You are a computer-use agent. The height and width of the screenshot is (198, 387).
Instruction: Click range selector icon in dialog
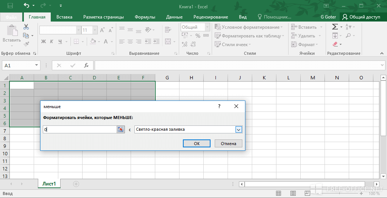[120, 130]
